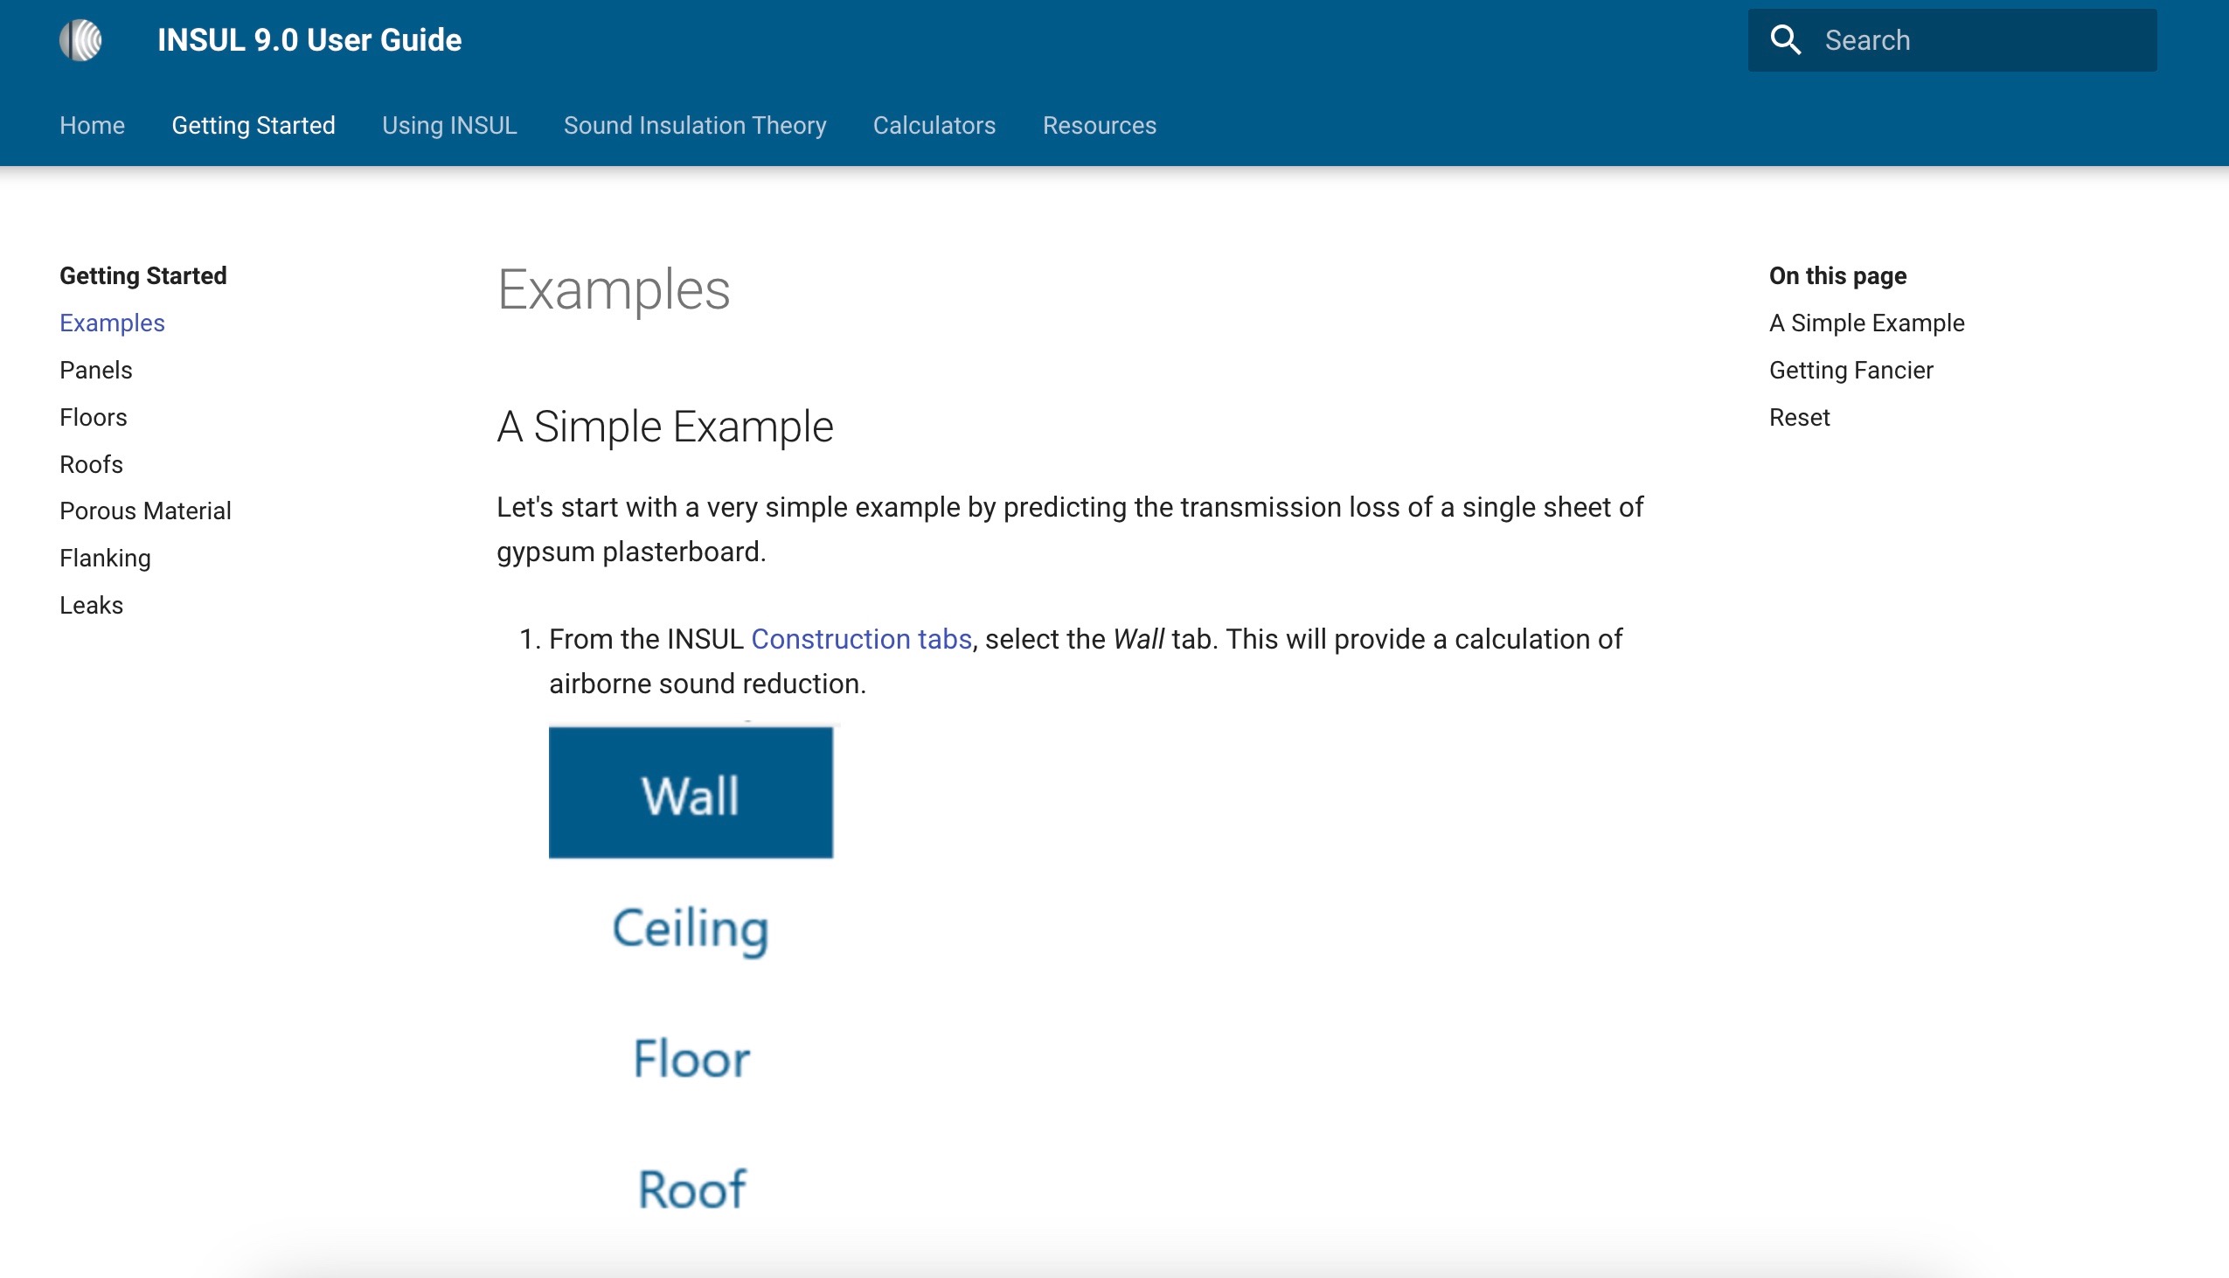This screenshot has width=2229, height=1278.
Task: Click the Panels sidebar tree item
Action: [96, 369]
